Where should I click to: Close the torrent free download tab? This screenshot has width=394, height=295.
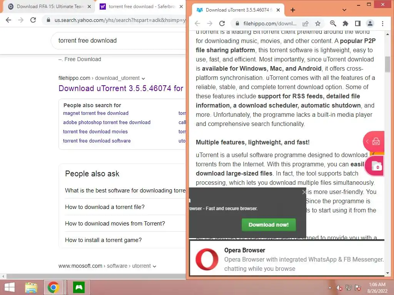tap(181, 7)
